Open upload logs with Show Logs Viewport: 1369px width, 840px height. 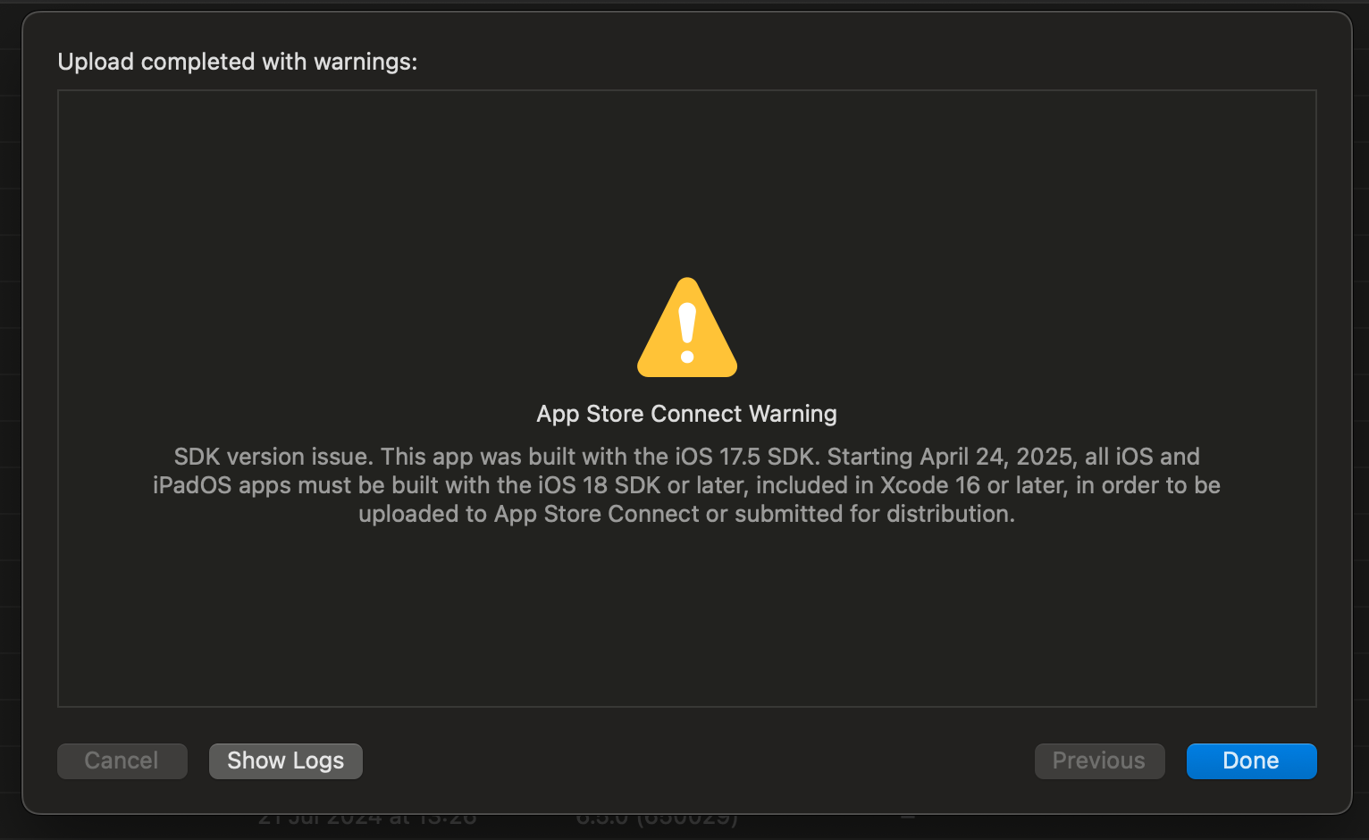[x=286, y=761]
